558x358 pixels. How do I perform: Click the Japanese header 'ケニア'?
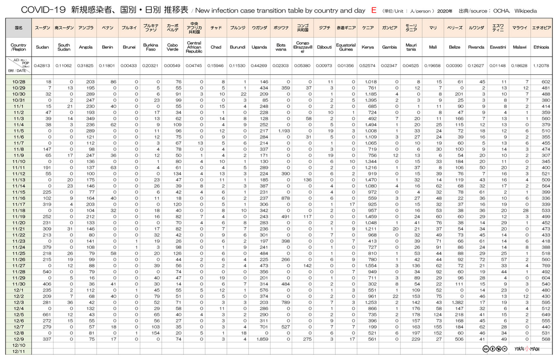(x=367, y=28)
